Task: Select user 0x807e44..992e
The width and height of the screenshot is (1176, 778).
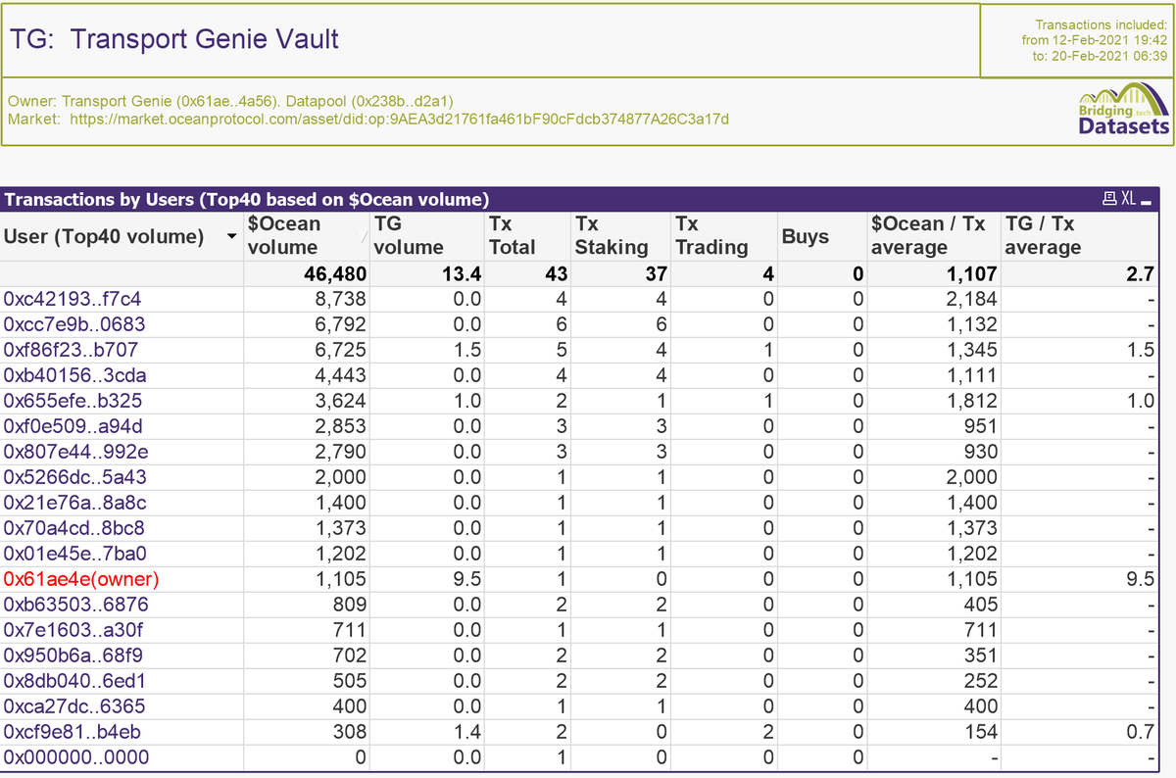Action: coord(76,451)
